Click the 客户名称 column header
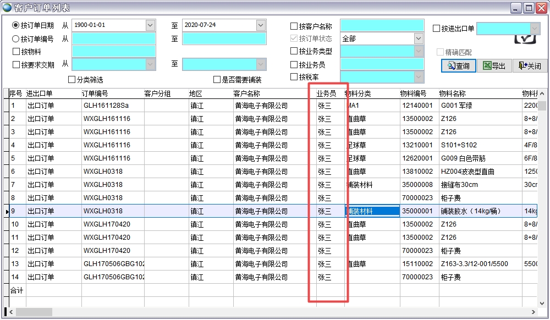Image resolution: width=550 pixels, height=320 pixels. click(x=247, y=93)
